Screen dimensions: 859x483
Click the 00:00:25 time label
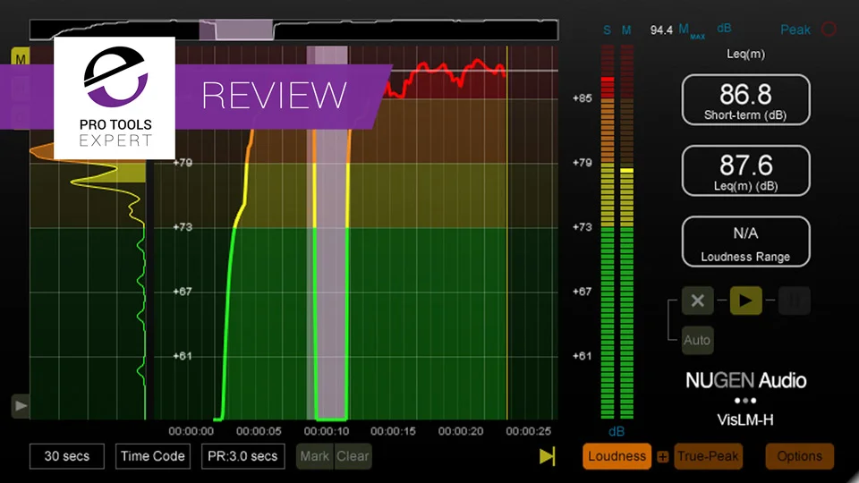529,431
